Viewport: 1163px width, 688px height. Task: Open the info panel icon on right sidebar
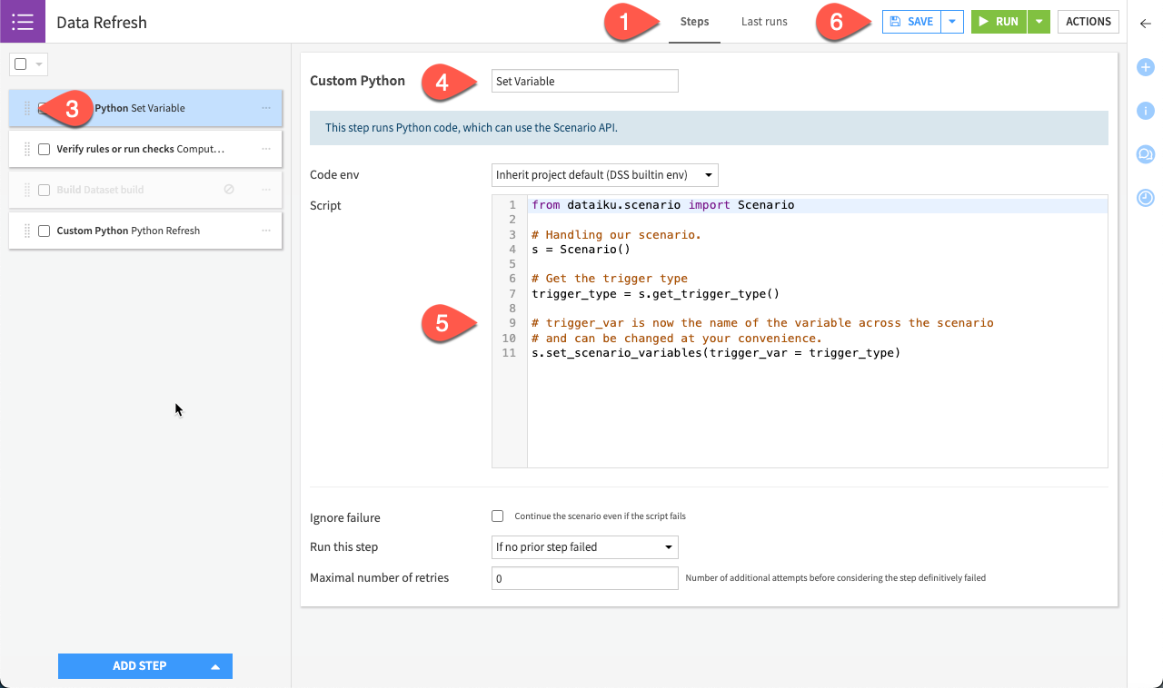click(1145, 111)
